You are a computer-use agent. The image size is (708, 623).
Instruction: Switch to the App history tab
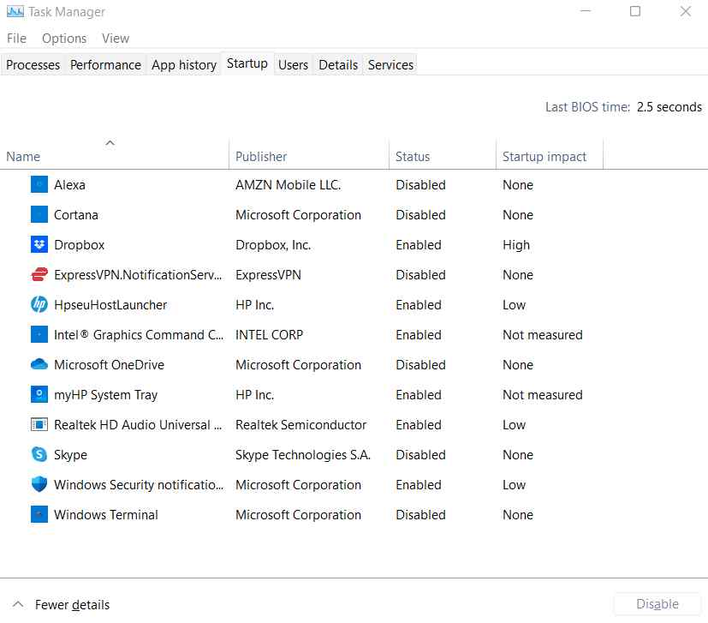[x=184, y=64]
